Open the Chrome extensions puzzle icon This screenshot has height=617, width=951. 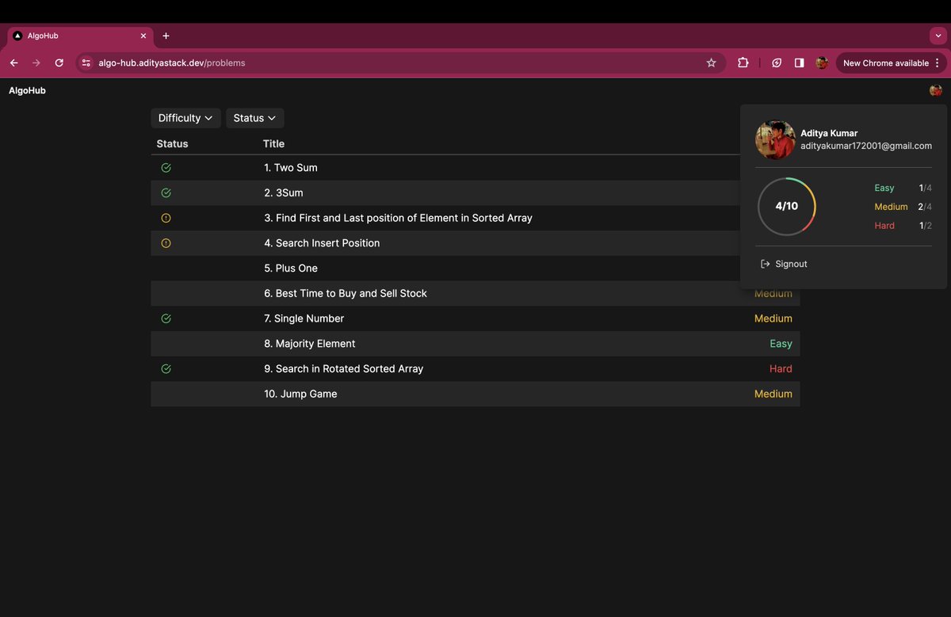coord(743,63)
